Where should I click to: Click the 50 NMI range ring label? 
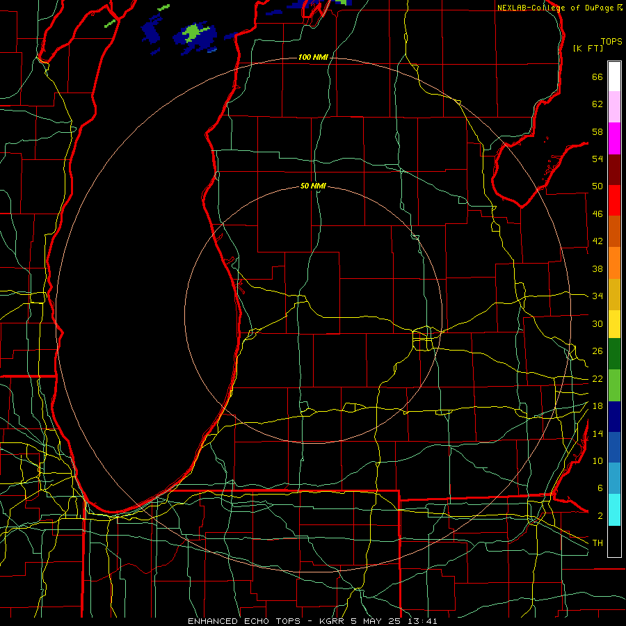pyautogui.click(x=313, y=186)
